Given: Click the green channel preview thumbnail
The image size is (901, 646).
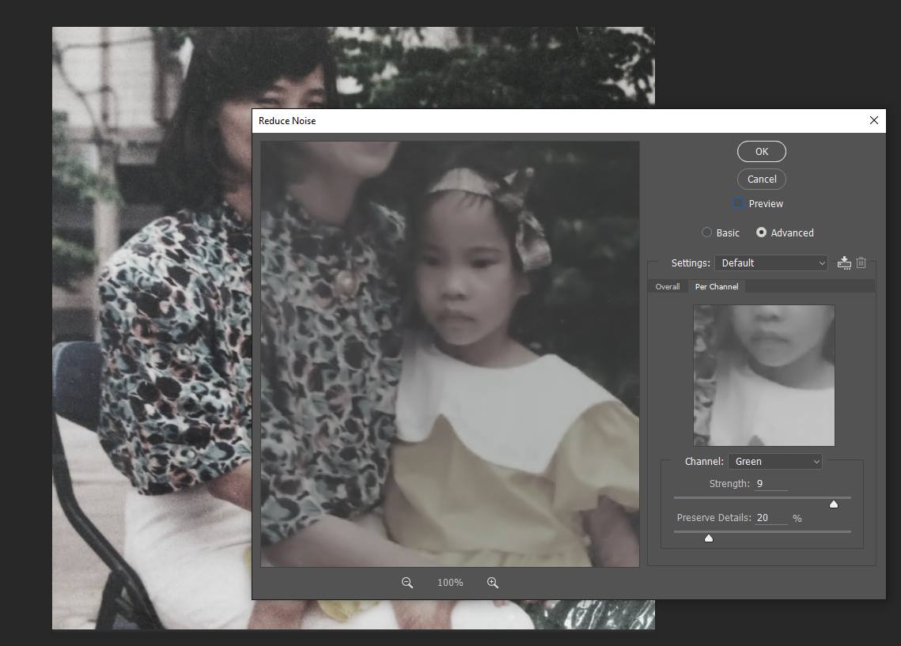Looking at the screenshot, I should pos(763,376).
